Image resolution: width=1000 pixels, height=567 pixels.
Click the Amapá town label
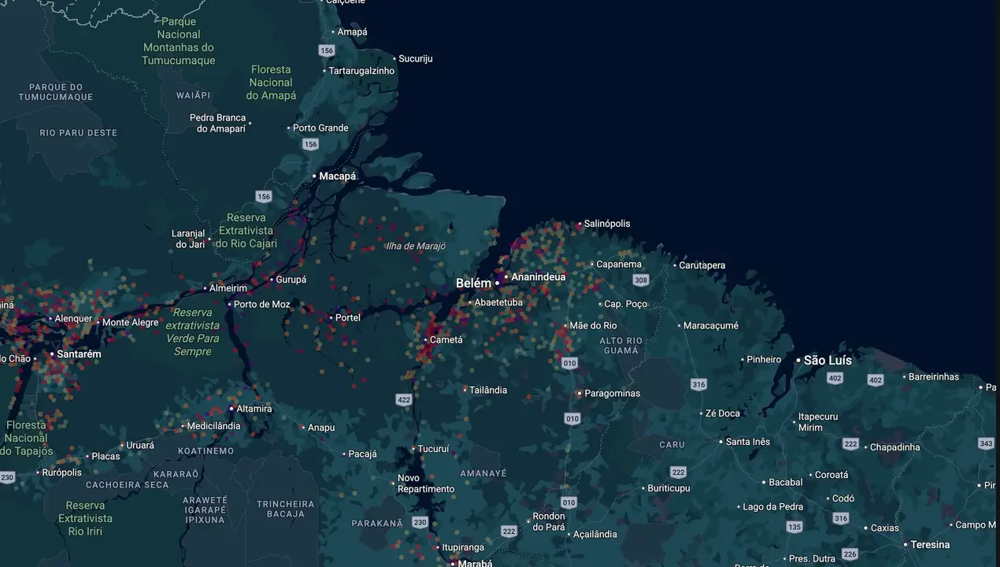352,32
